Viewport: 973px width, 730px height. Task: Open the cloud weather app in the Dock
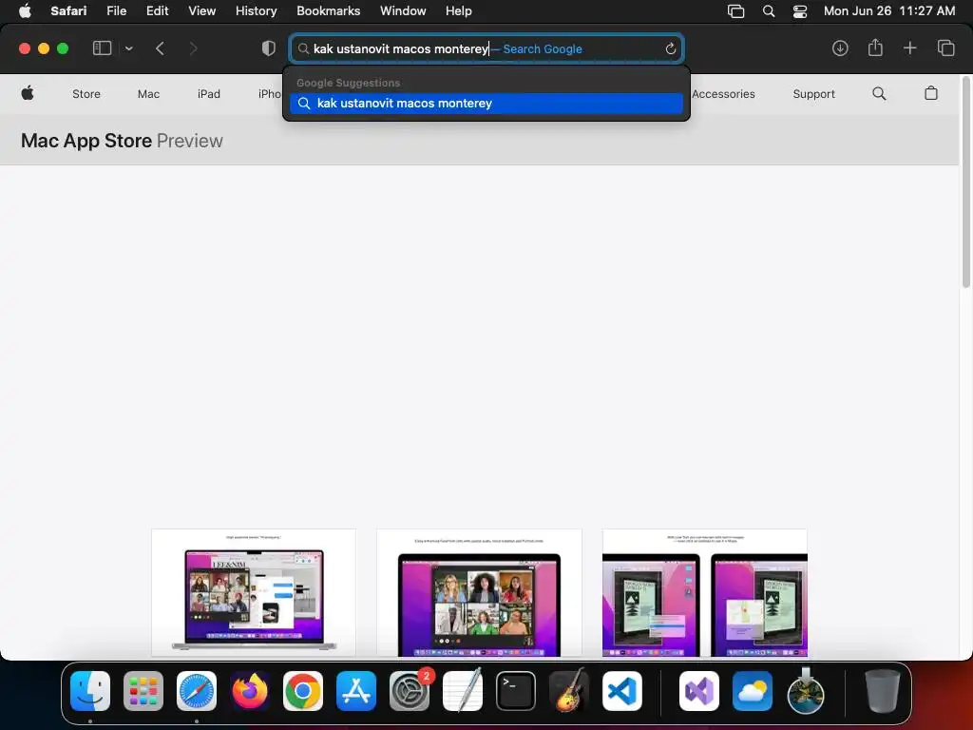point(753,691)
